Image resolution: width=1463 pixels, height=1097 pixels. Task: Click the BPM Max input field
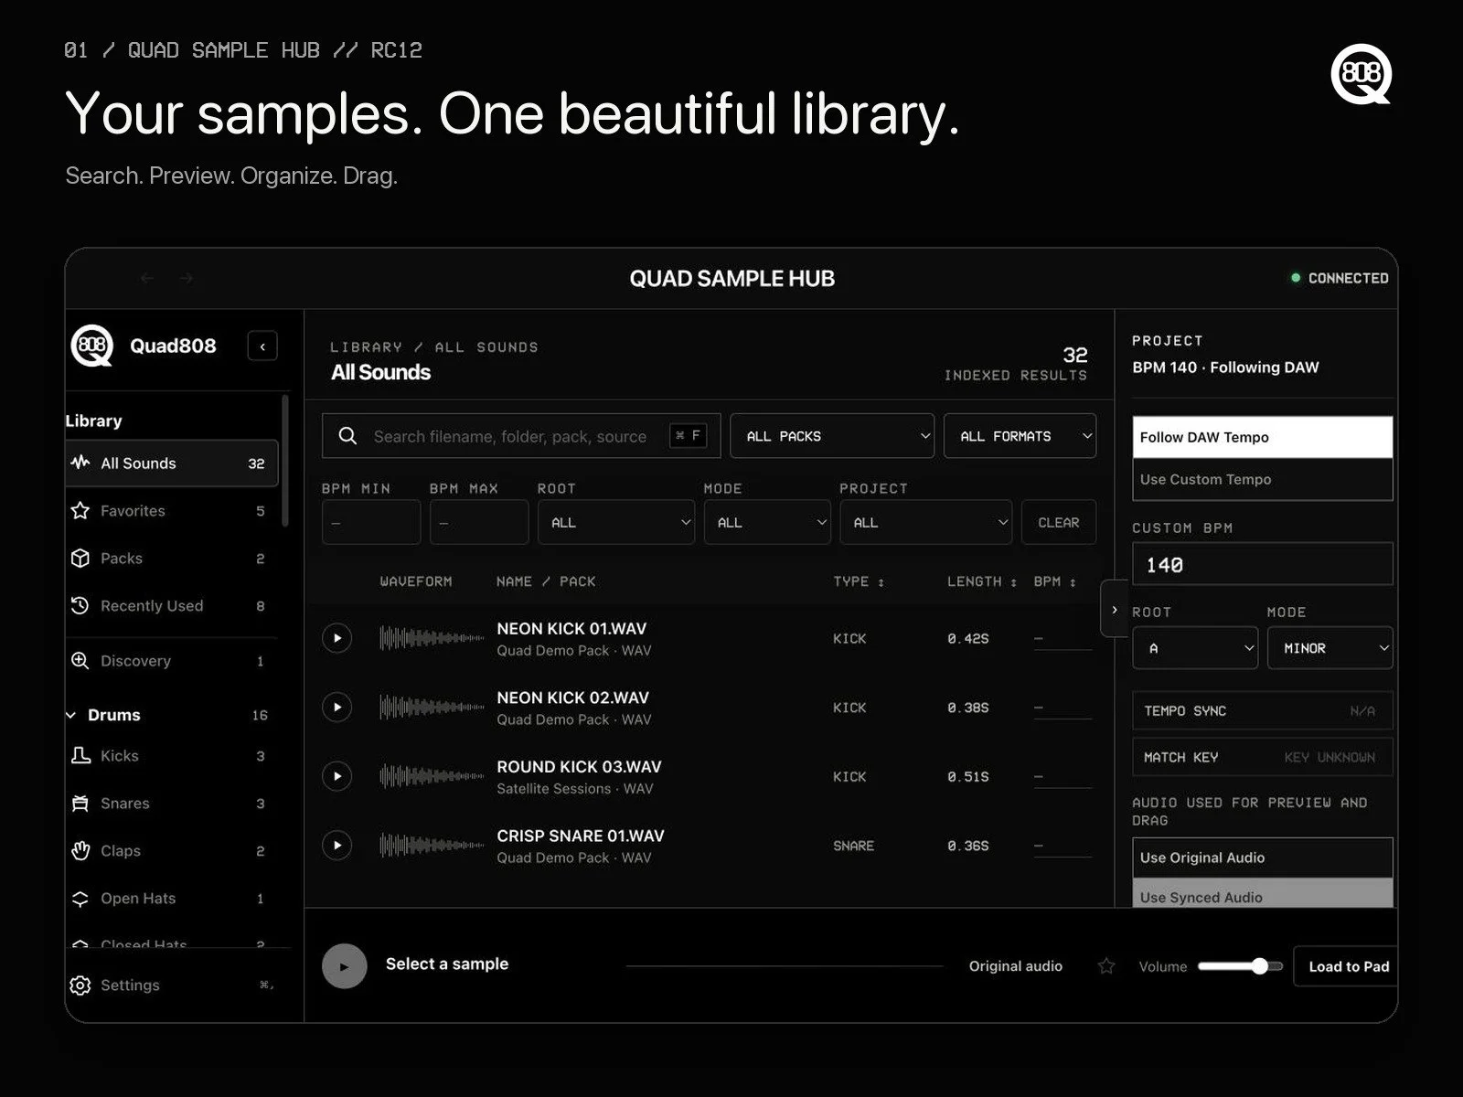point(479,522)
